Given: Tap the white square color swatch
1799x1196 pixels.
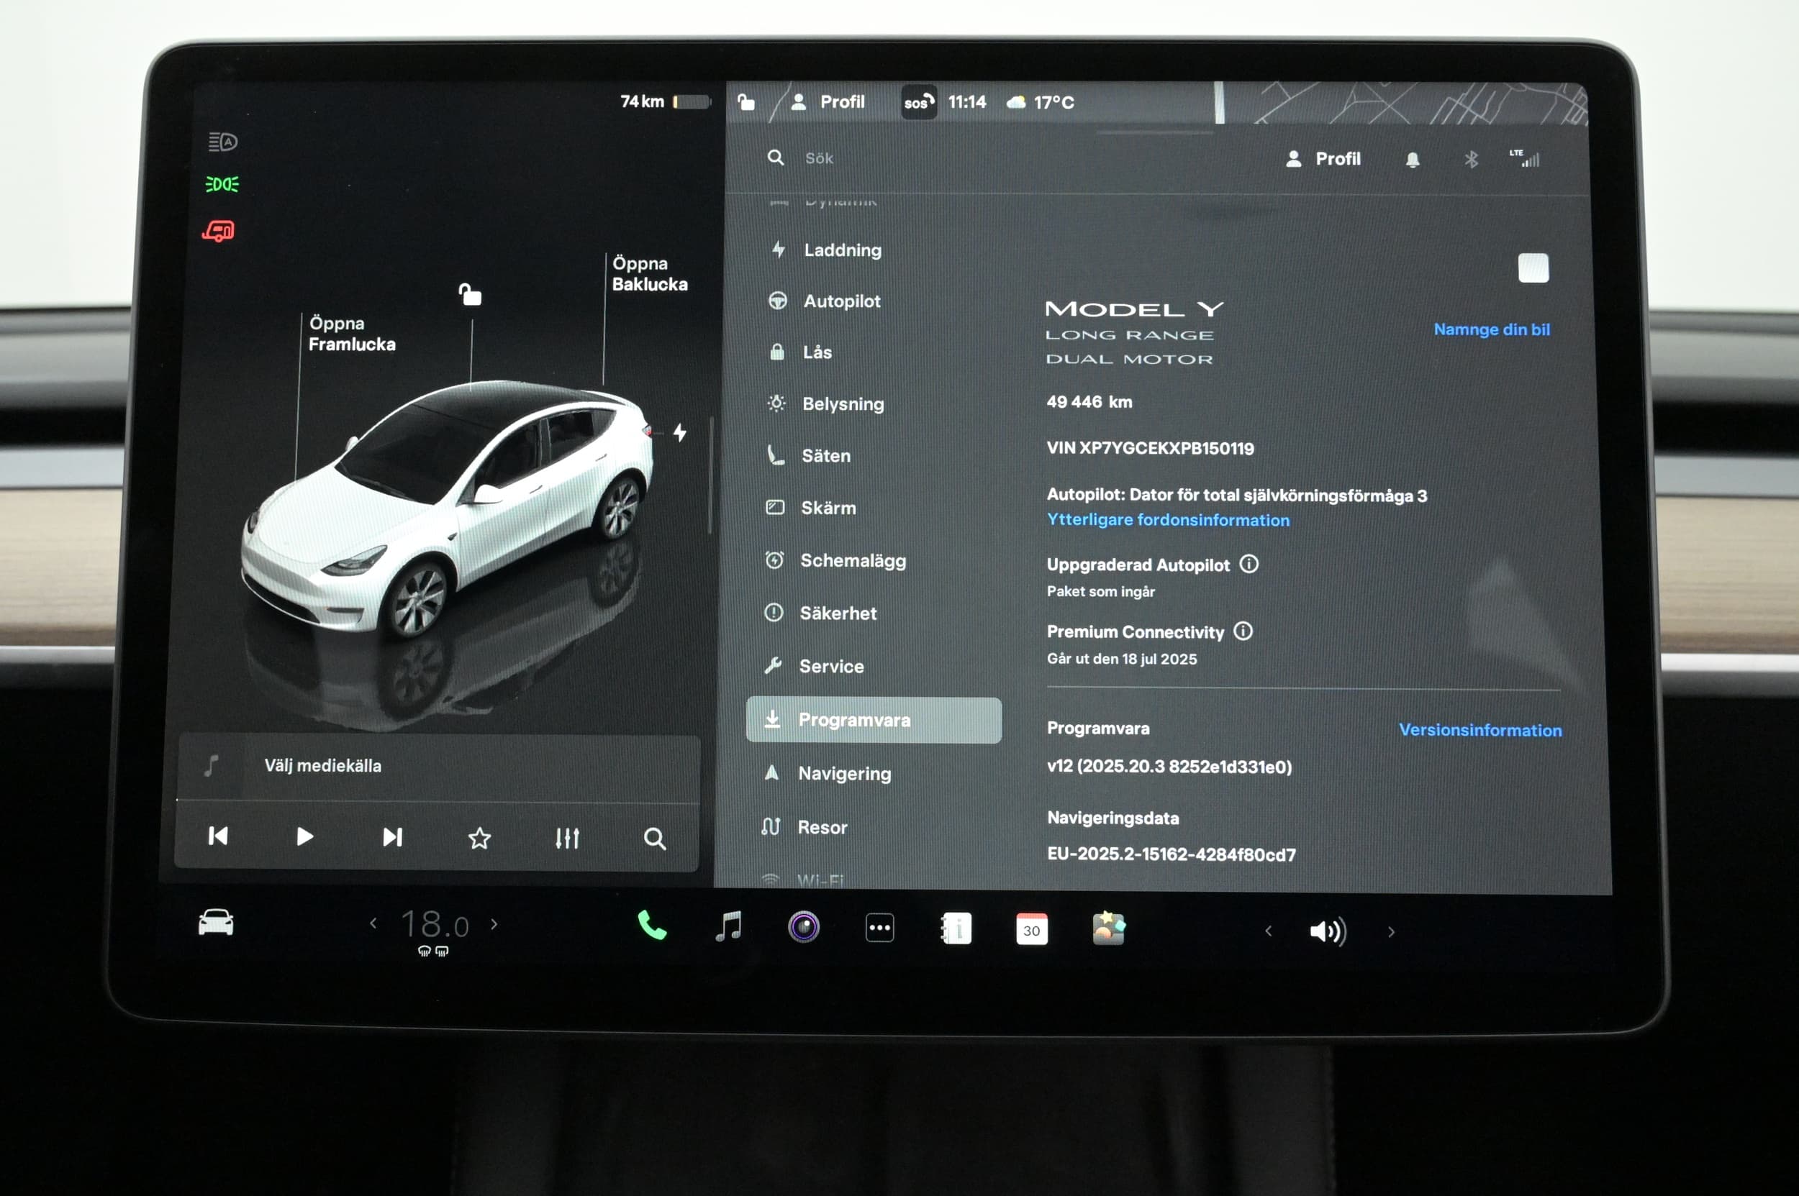Looking at the screenshot, I should [x=1533, y=268].
